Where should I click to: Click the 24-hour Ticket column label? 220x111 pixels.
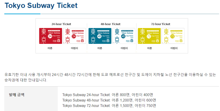tap(61, 24)
